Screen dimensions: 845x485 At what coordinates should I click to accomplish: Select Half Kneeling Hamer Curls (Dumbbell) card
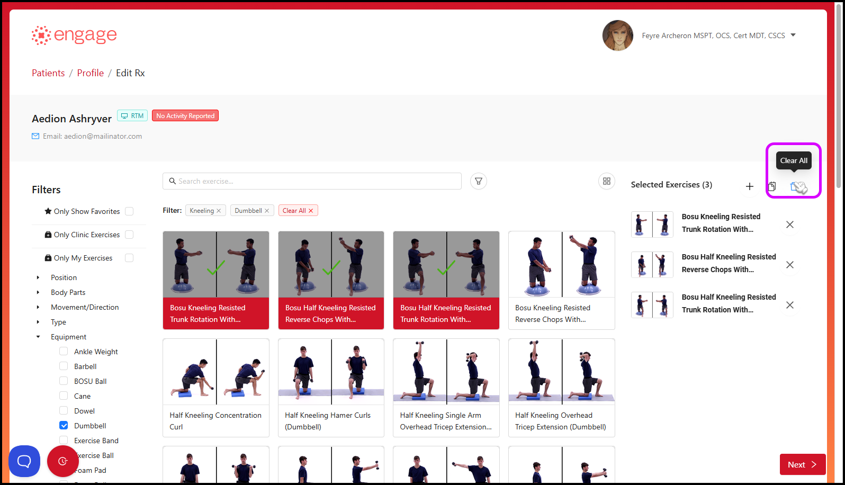coord(331,388)
